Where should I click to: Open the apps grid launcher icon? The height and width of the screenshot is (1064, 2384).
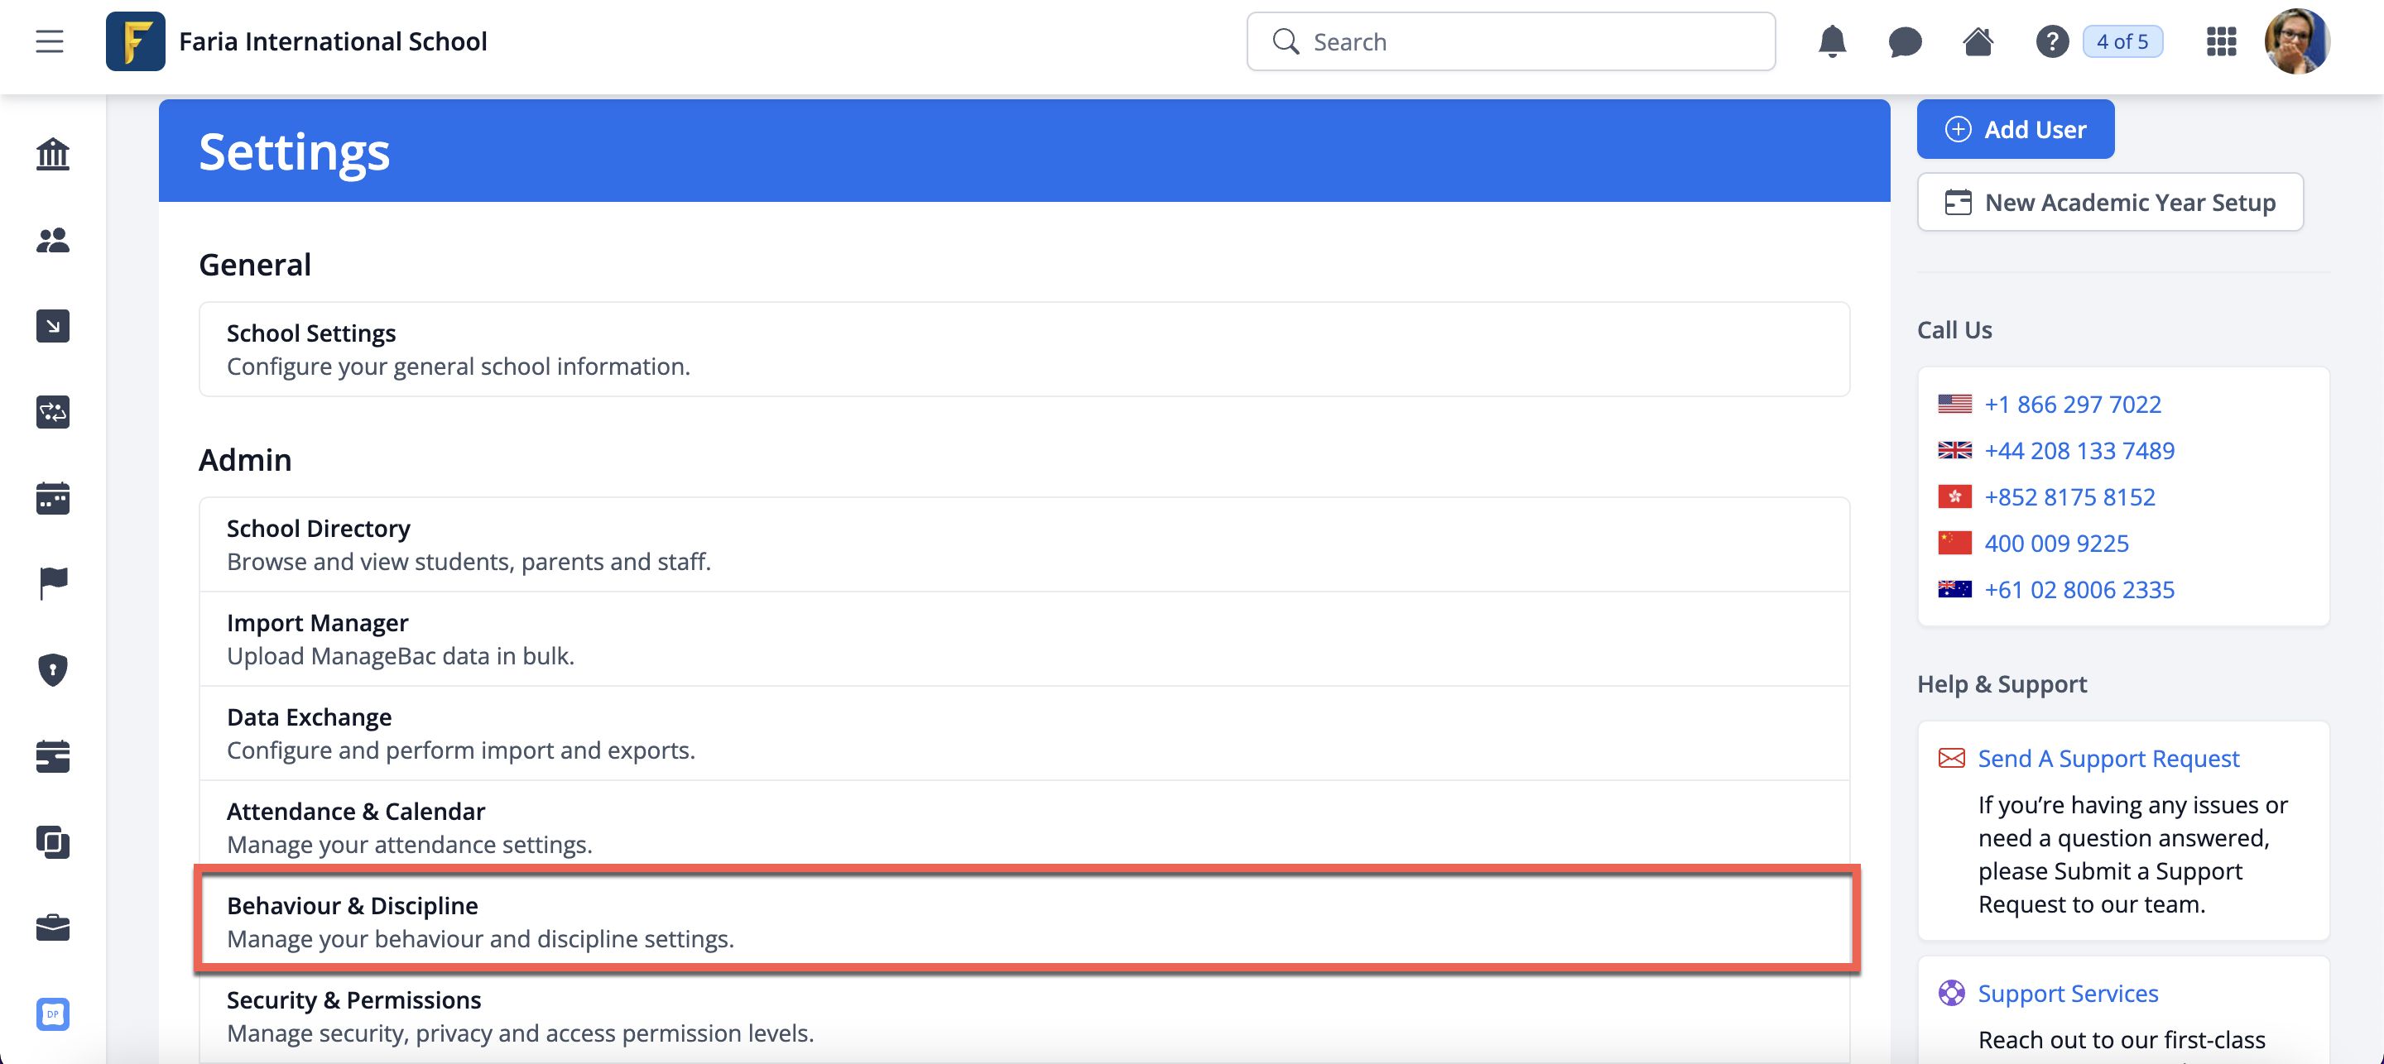coord(2221,41)
